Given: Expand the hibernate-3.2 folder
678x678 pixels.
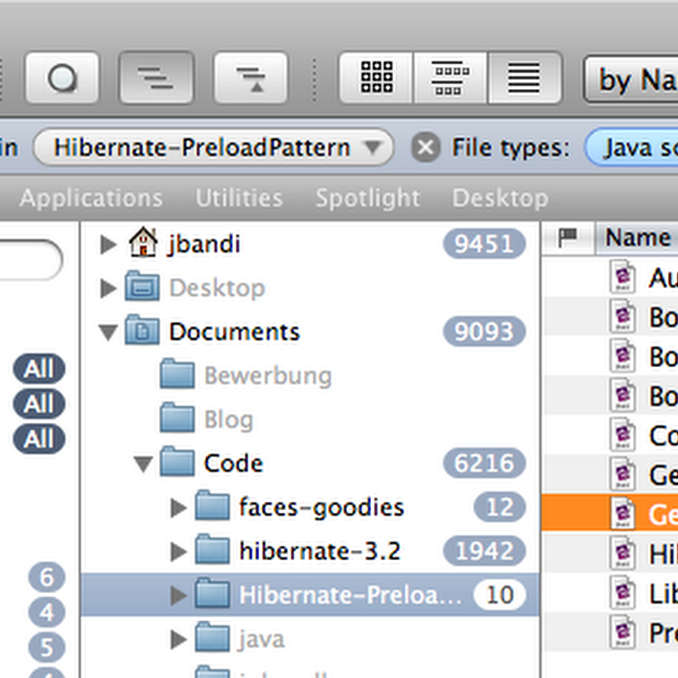Looking at the screenshot, I should coord(178,553).
